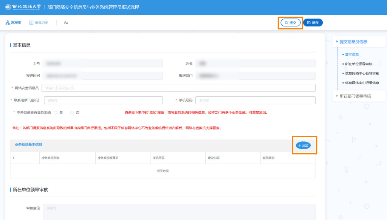Select 否 radio for 本单位是否有业务系统

[72, 113]
